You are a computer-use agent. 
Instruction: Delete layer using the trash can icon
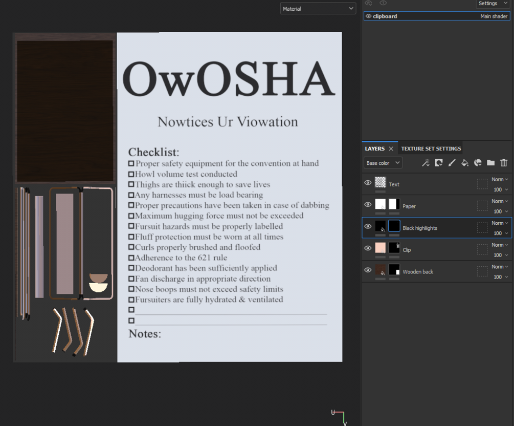coord(504,163)
